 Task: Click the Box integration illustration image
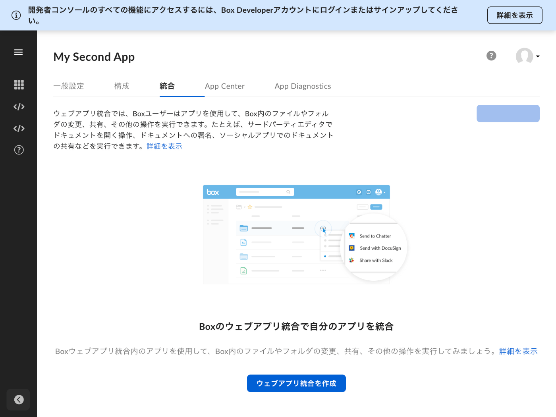coord(305,234)
